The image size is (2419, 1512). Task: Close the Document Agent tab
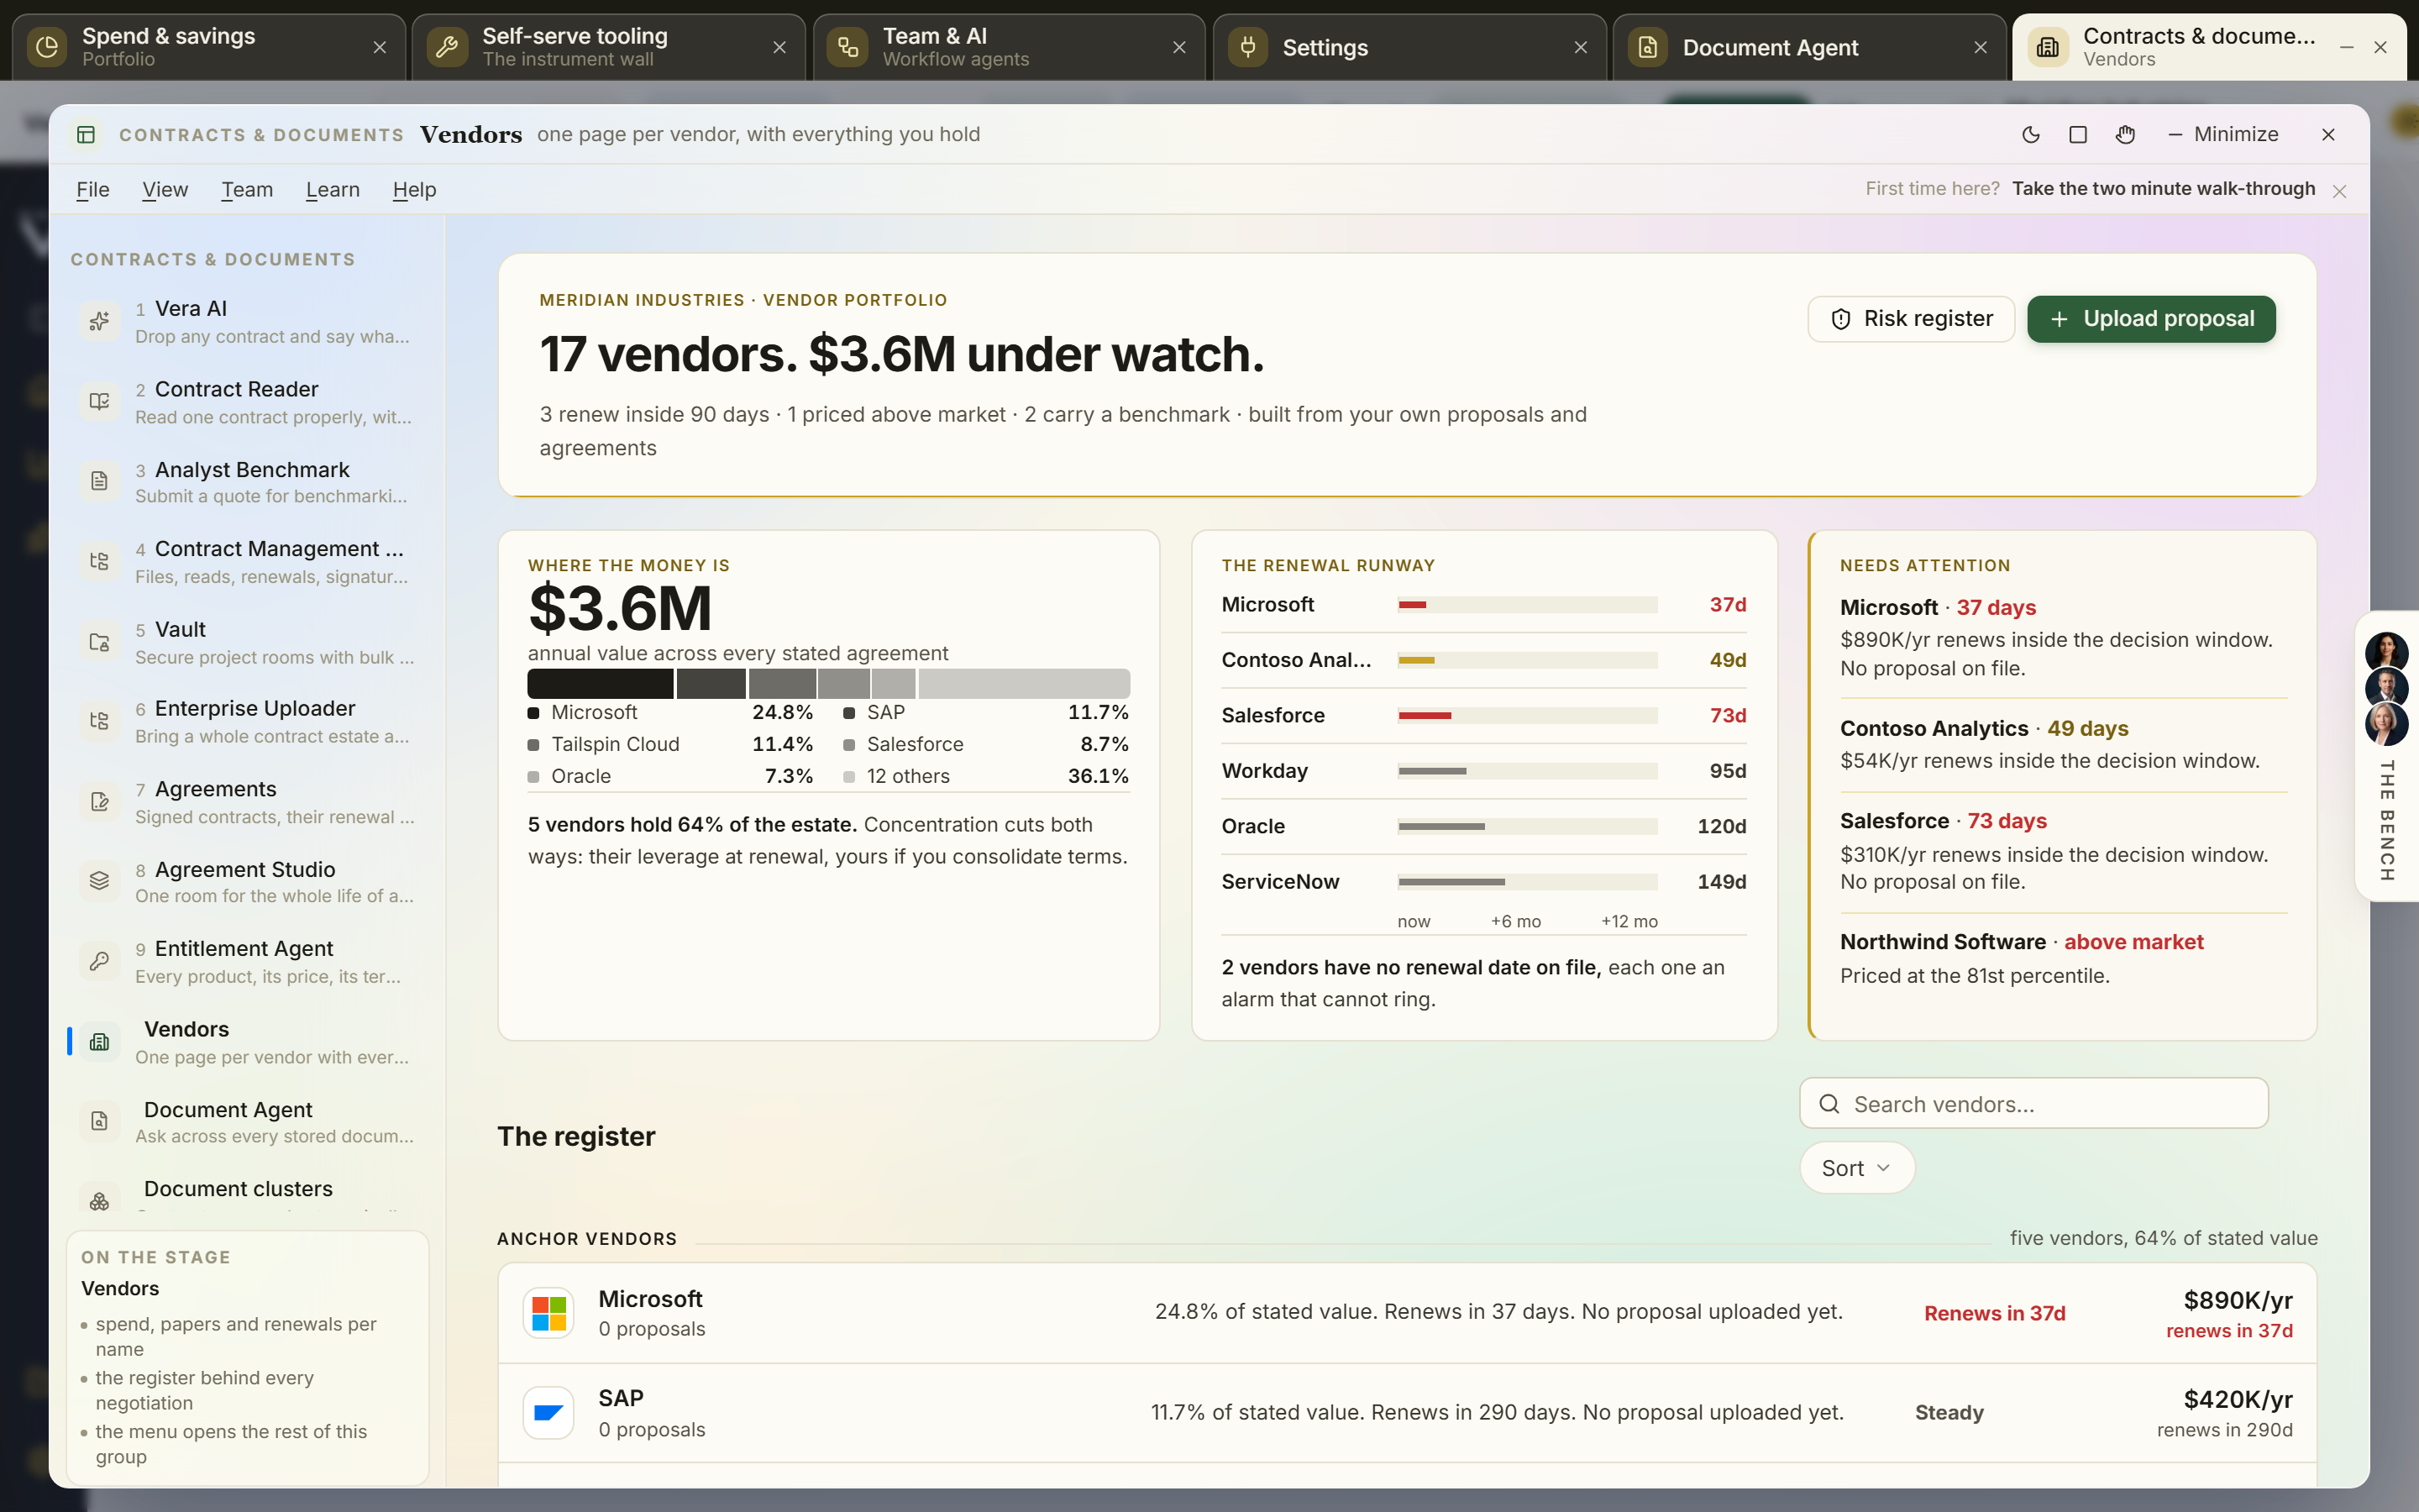(x=1981, y=47)
